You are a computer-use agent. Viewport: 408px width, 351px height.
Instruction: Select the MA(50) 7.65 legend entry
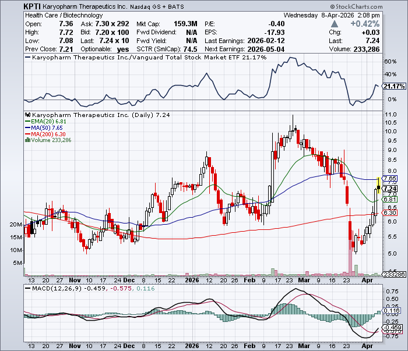click(44, 128)
